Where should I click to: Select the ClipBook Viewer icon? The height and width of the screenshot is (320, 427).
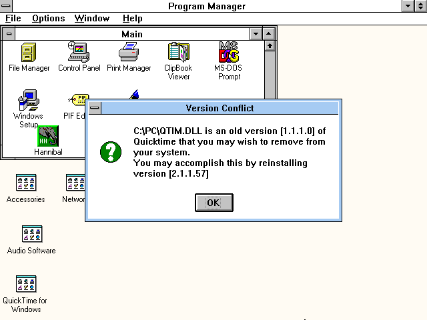click(179, 52)
